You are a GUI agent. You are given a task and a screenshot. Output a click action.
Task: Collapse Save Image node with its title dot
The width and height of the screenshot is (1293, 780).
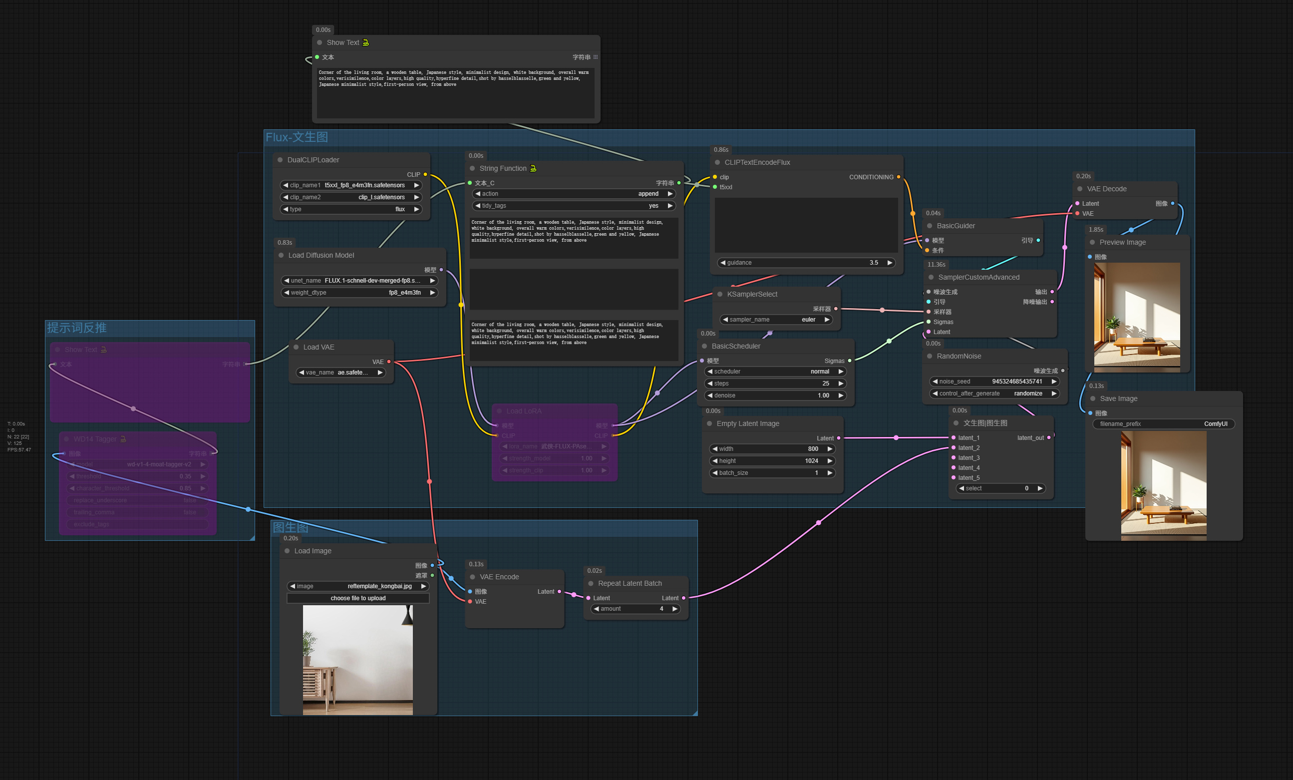pos(1093,398)
